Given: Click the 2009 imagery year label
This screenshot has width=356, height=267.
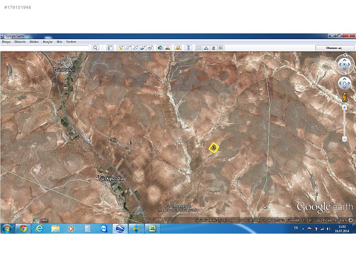Looking at the screenshot, I should [x=44, y=220].
